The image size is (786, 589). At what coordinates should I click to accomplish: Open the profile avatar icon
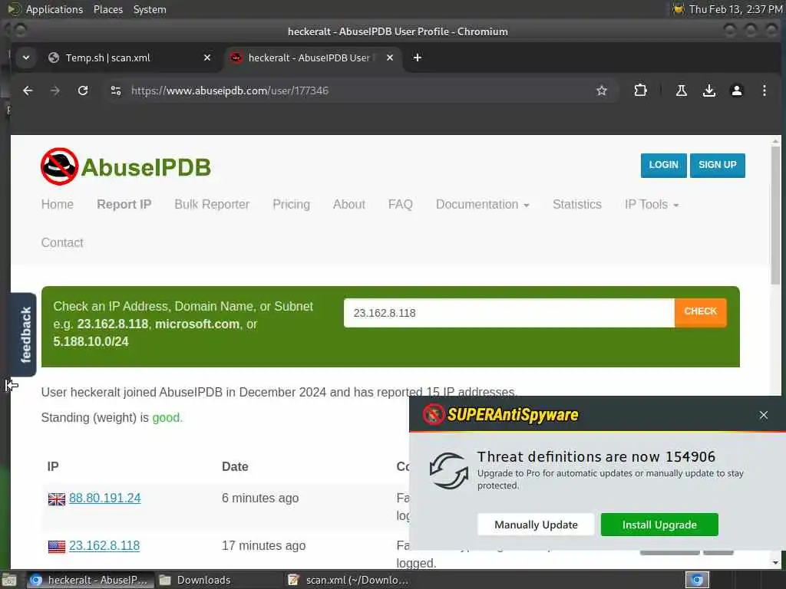click(x=736, y=90)
